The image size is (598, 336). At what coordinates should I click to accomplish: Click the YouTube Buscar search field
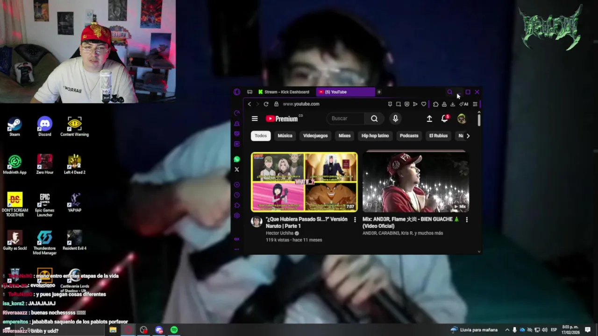[346, 119]
